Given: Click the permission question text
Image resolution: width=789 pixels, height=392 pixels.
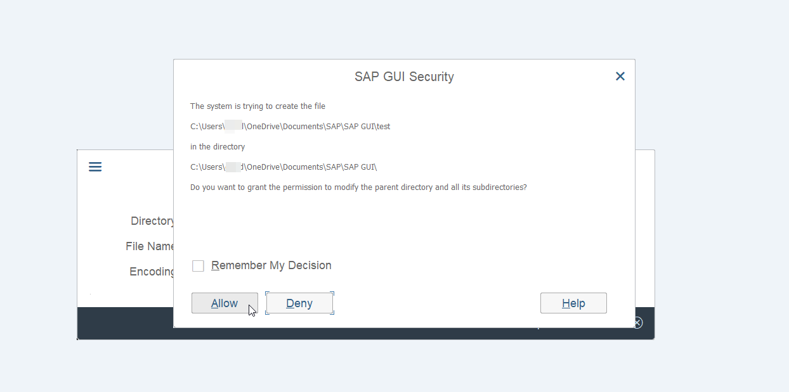Looking at the screenshot, I should (x=358, y=187).
